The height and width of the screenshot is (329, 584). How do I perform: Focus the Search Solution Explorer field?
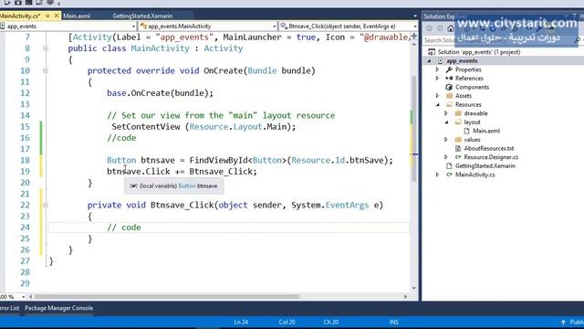[x=499, y=39]
